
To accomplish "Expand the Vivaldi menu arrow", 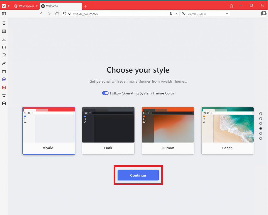I will click(9, 6).
